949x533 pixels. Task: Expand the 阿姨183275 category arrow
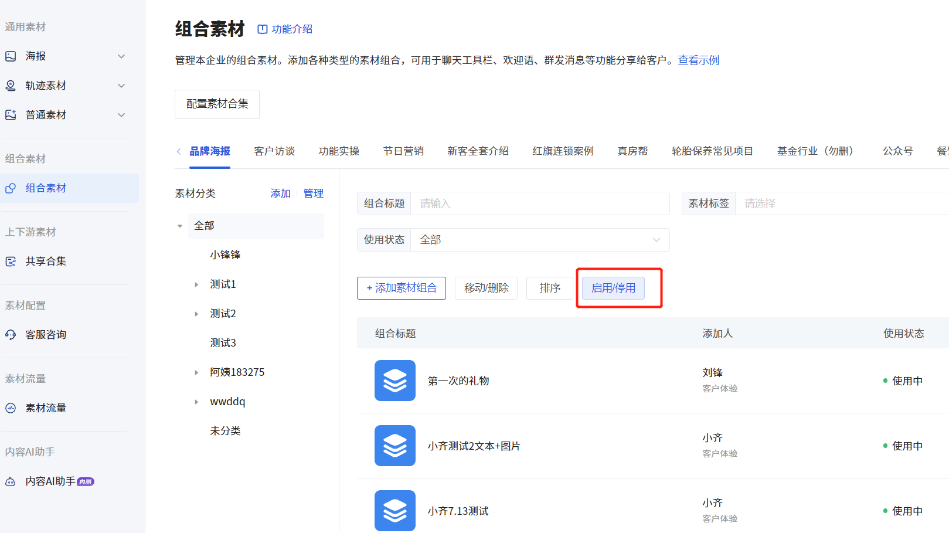[196, 372]
